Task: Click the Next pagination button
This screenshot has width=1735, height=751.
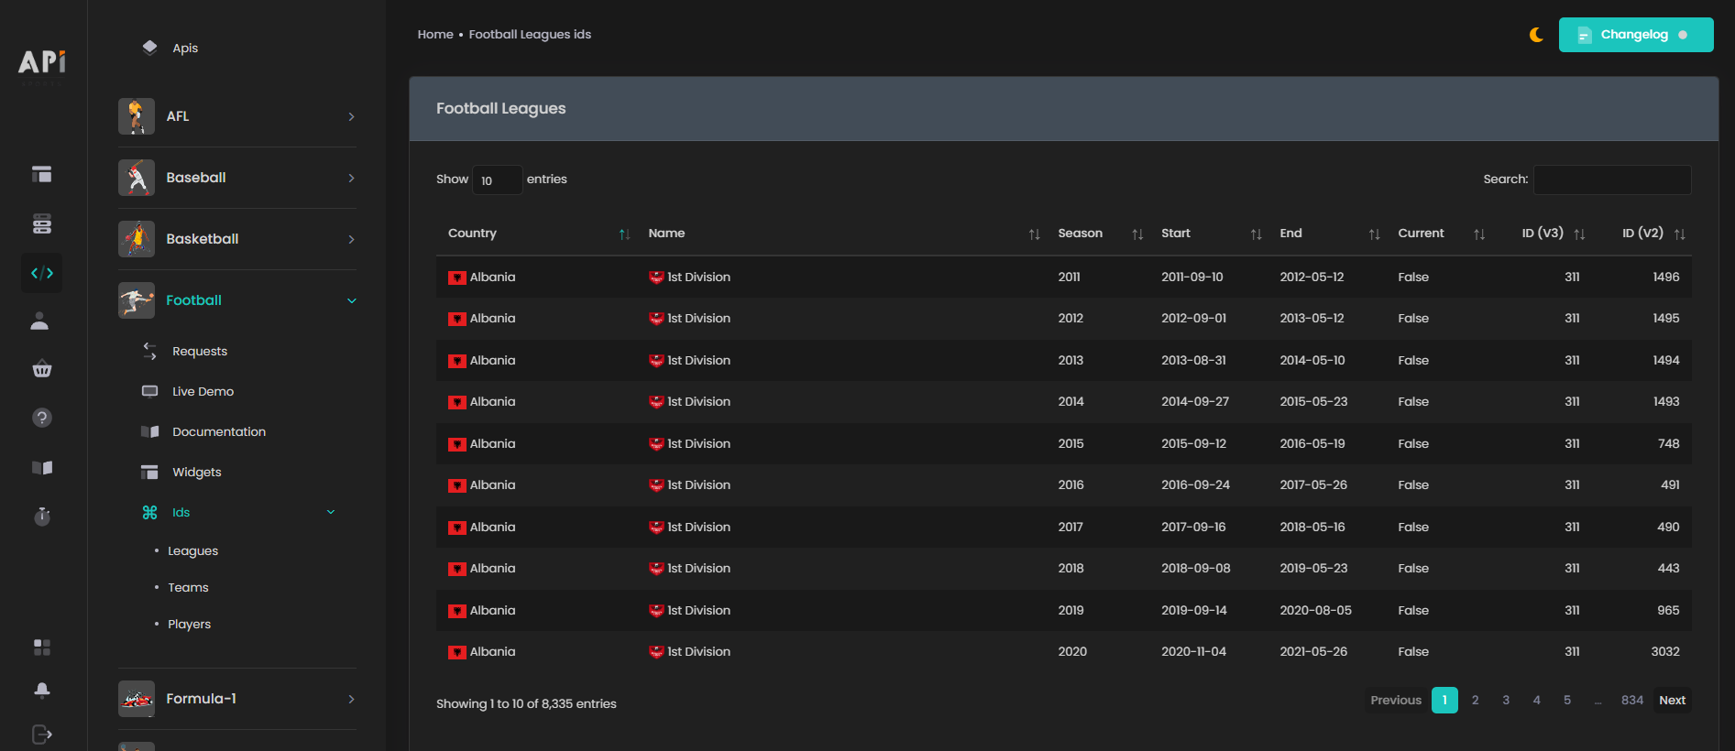Action: (x=1672, y=700)
